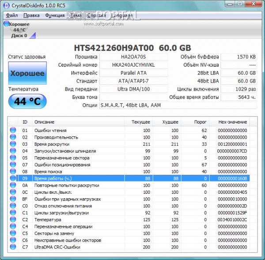
Task: Click the Хорошее health status button
Action: pos(27,73)
